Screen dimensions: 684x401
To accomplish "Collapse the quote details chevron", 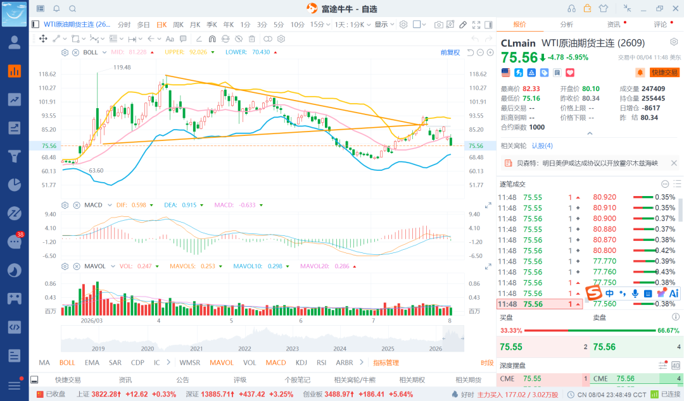I will (x=590, y=133).
